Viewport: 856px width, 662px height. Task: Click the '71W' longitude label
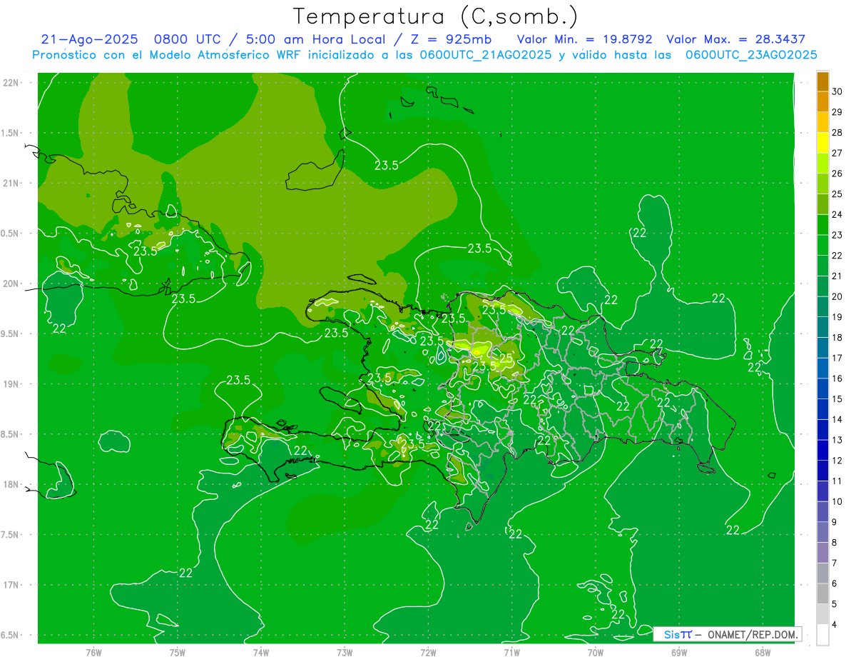pos(511,653)
